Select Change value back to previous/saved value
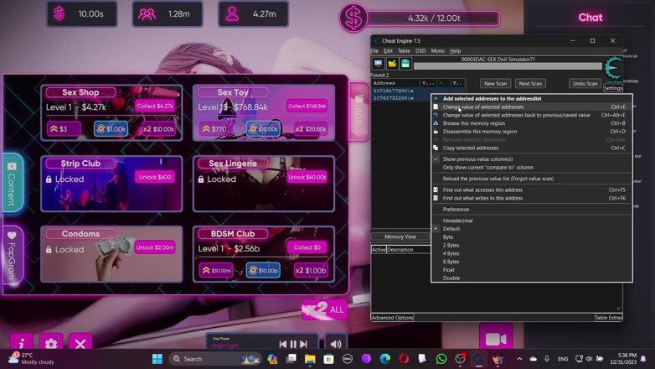This screenshot has width=655, height=369. coord(531,115)
